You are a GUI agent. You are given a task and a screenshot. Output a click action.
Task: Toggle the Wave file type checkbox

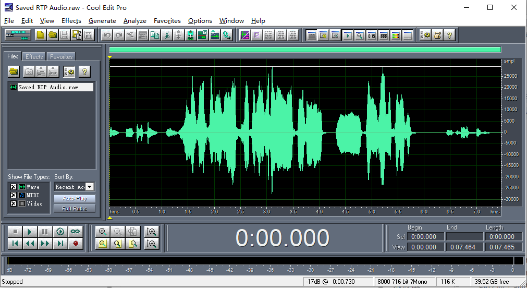click(14, 187)
